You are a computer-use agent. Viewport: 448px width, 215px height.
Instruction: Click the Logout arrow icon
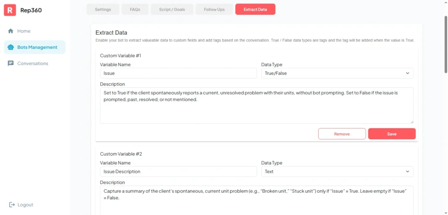[x=12, y=205]
